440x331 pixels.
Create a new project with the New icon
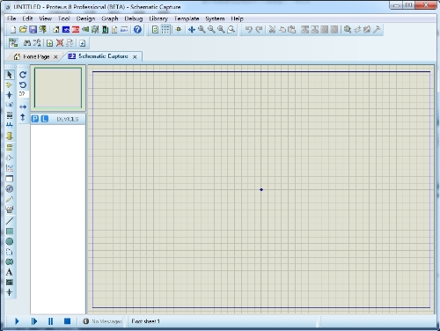pos(13,30)
